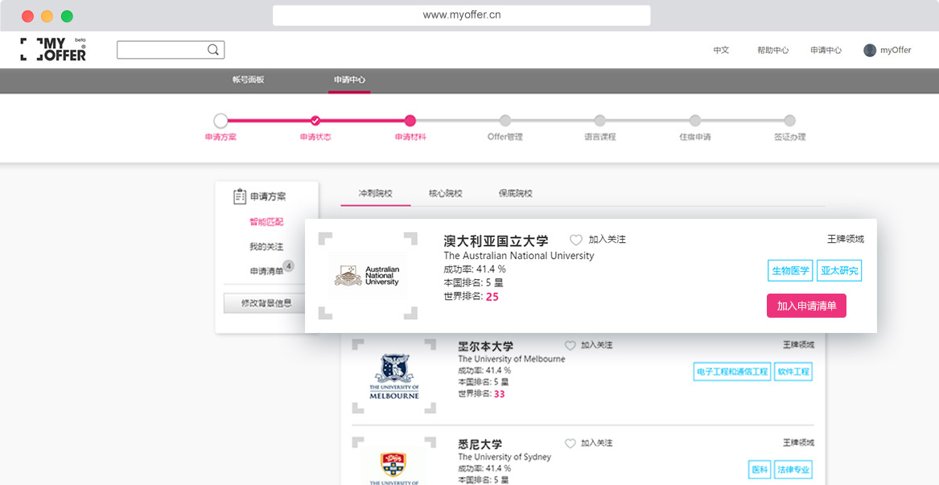Go to the 住宿申请 progress step

point(694,121)
